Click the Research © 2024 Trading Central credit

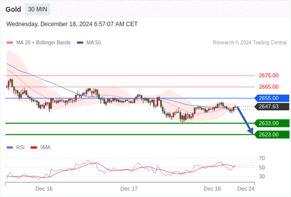point(249,43)
